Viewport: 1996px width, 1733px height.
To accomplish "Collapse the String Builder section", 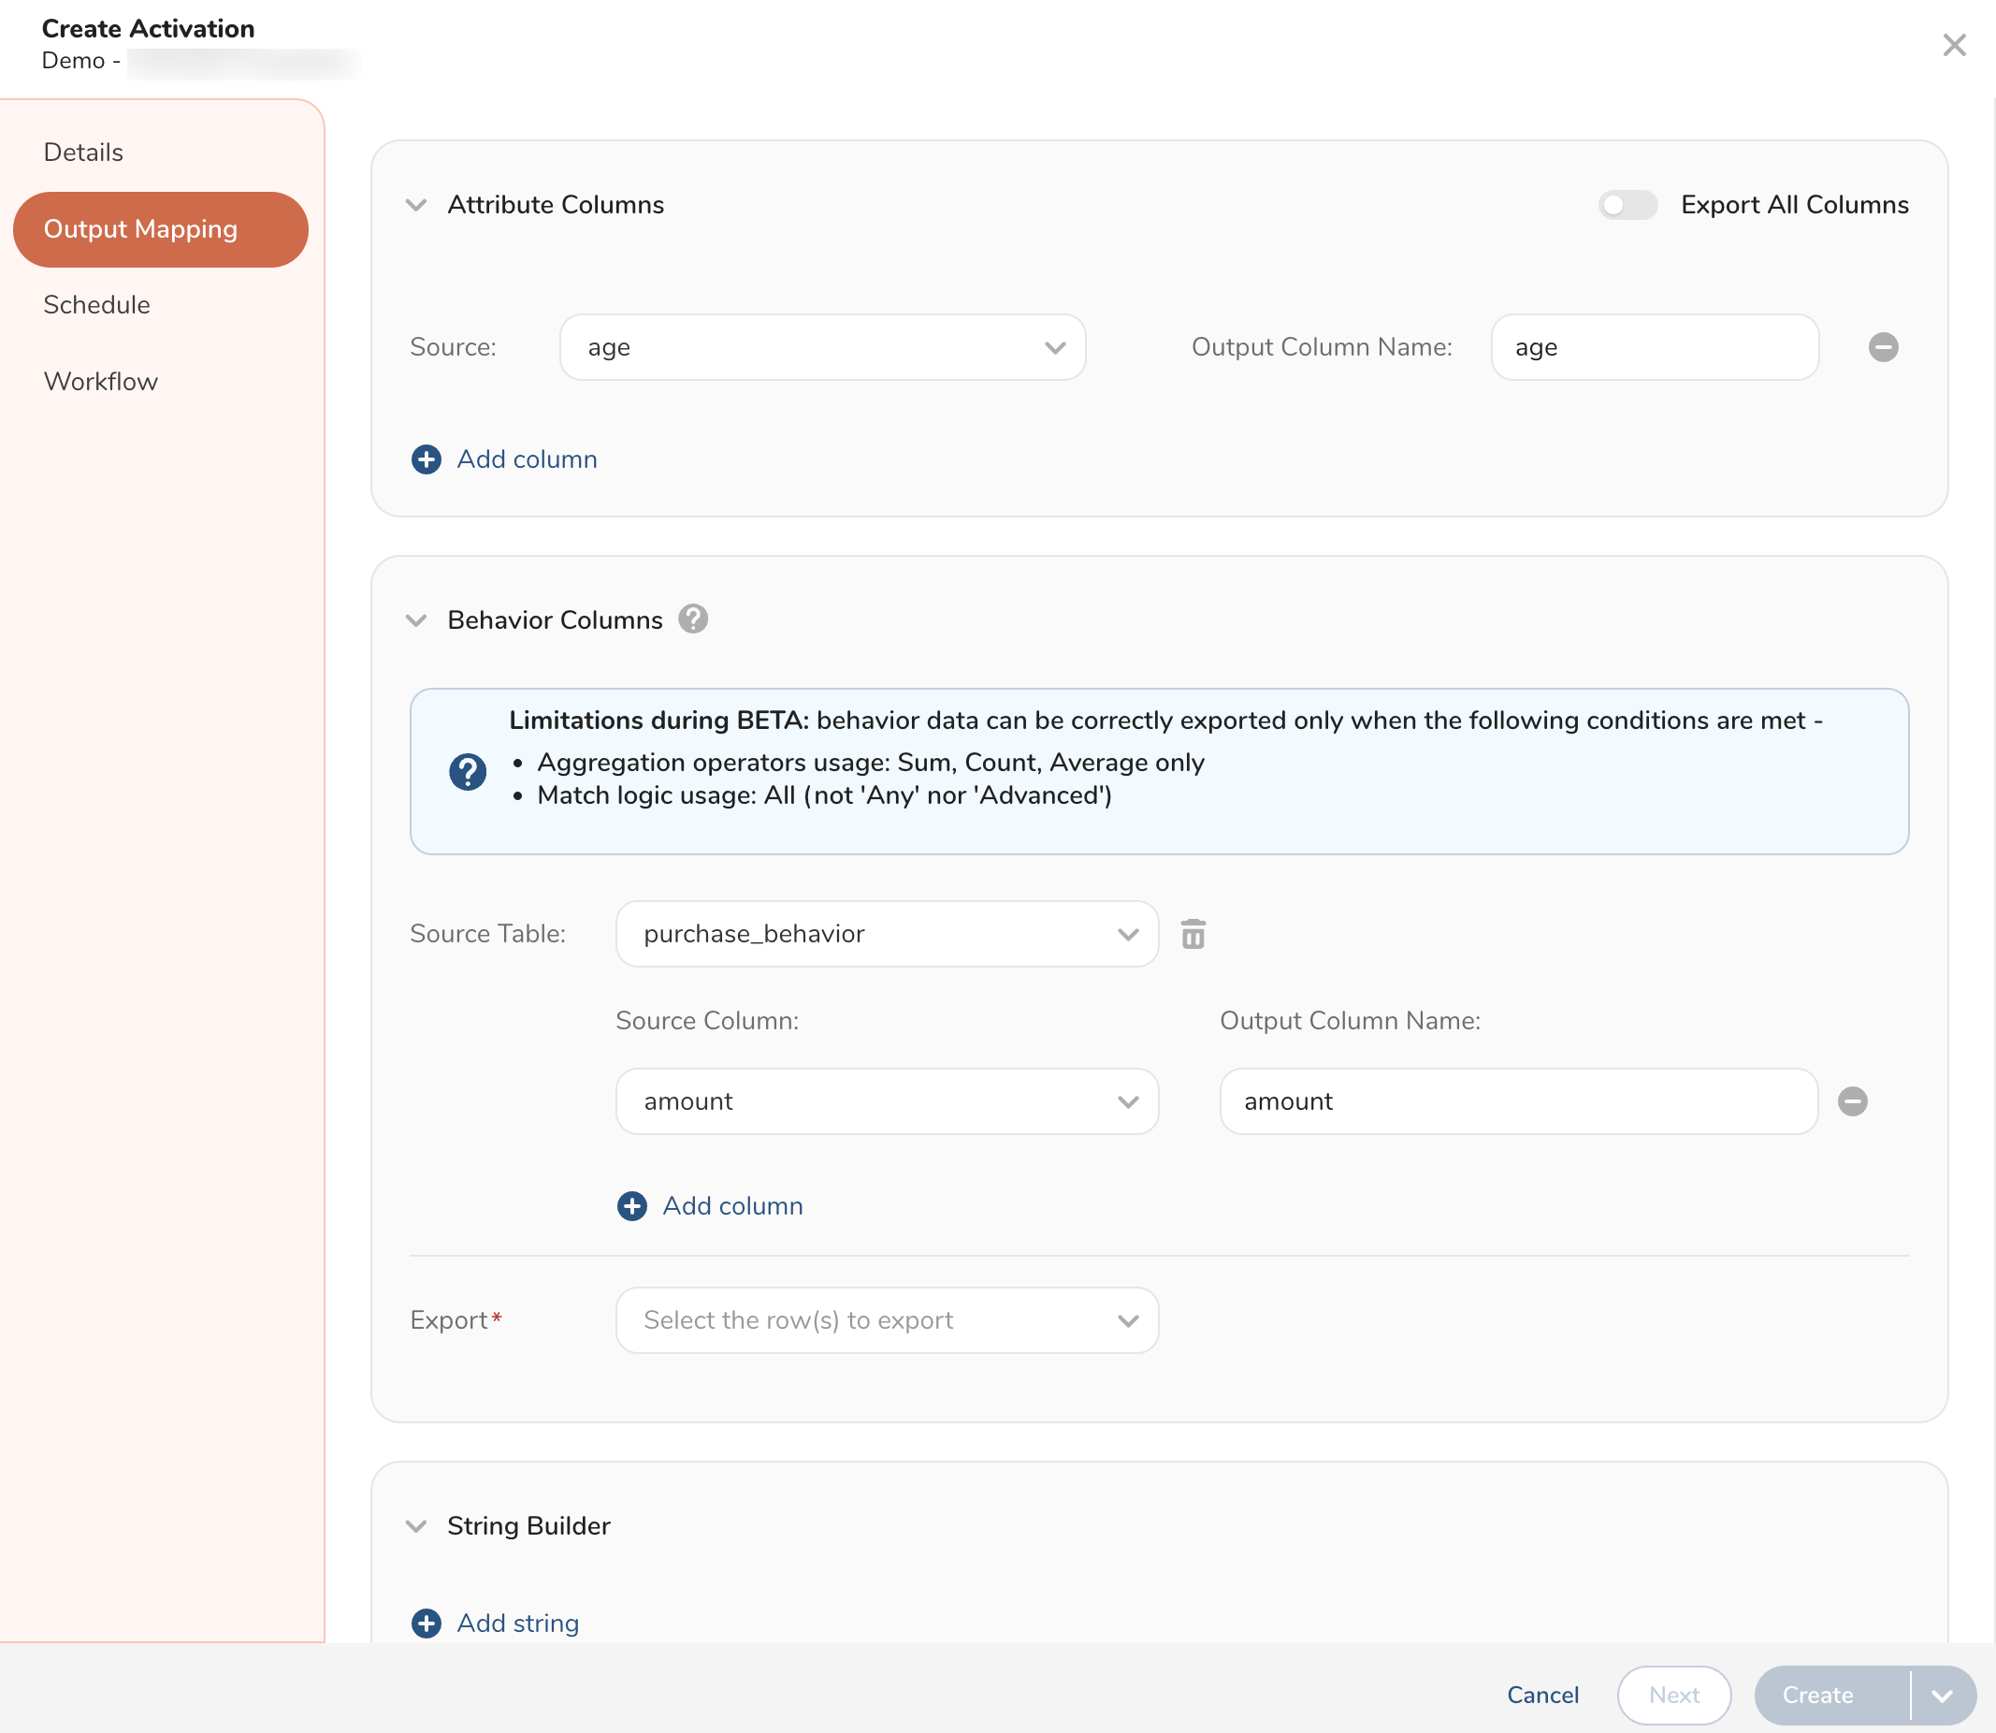I will 416,1526.
